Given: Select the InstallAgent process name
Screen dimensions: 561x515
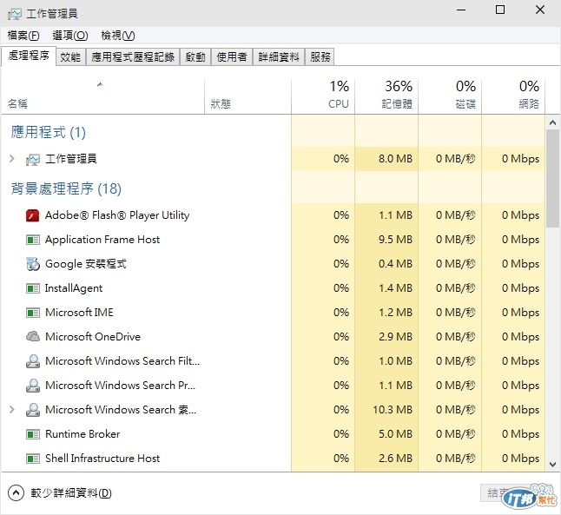Looking at the screenshot, I should coord(74,288).
